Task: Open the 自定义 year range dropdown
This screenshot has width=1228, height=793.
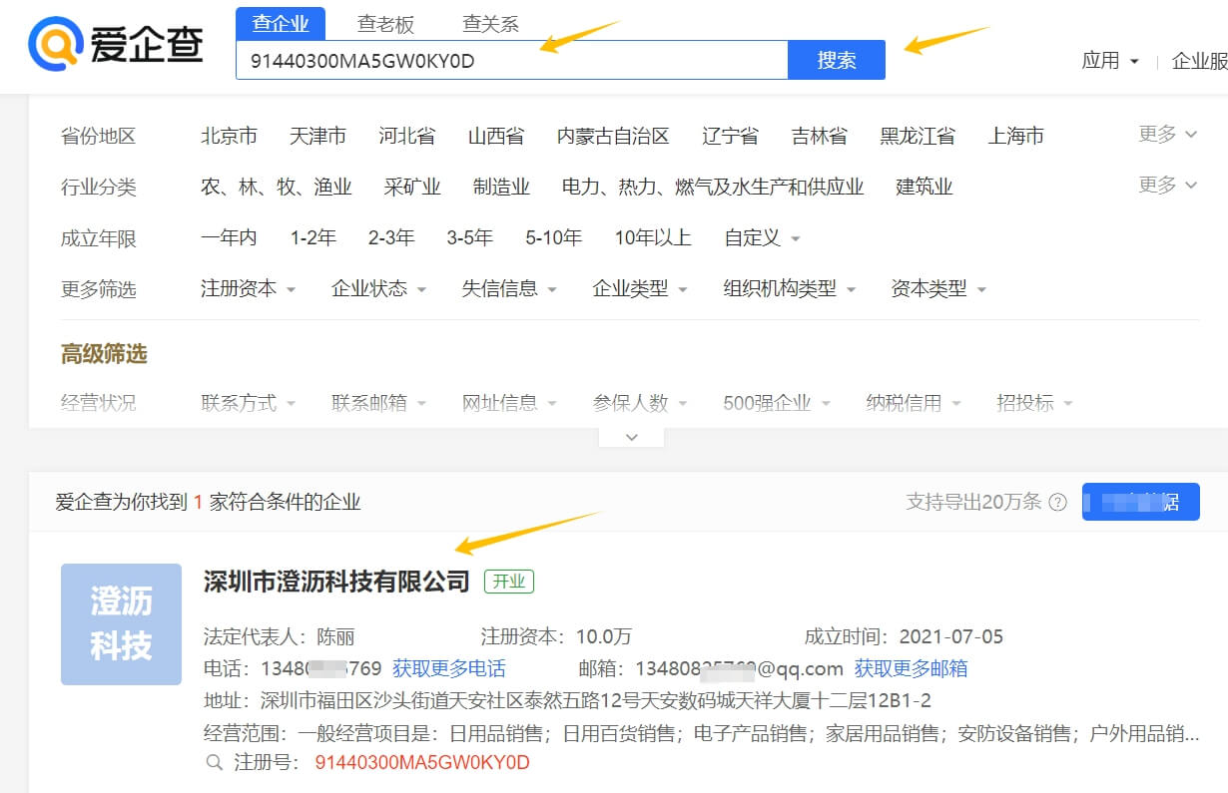Action: click(763, 237)
